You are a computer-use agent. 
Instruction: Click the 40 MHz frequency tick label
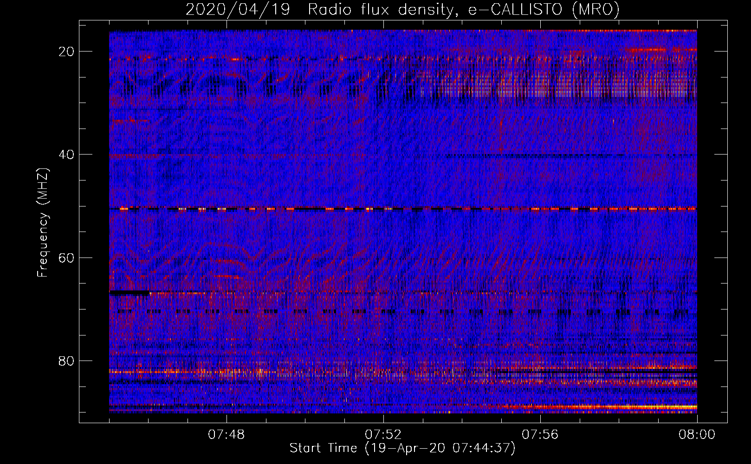67,154
